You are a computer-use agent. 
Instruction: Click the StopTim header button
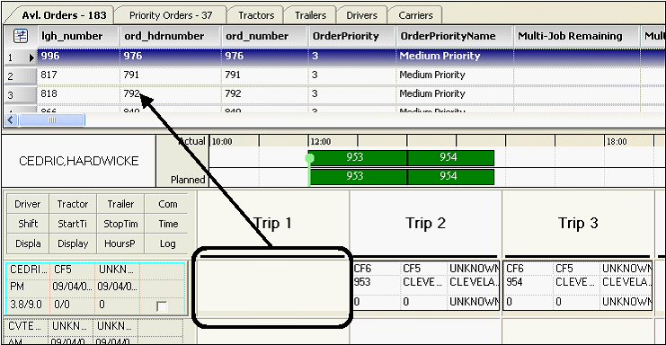tap(120, 224)
